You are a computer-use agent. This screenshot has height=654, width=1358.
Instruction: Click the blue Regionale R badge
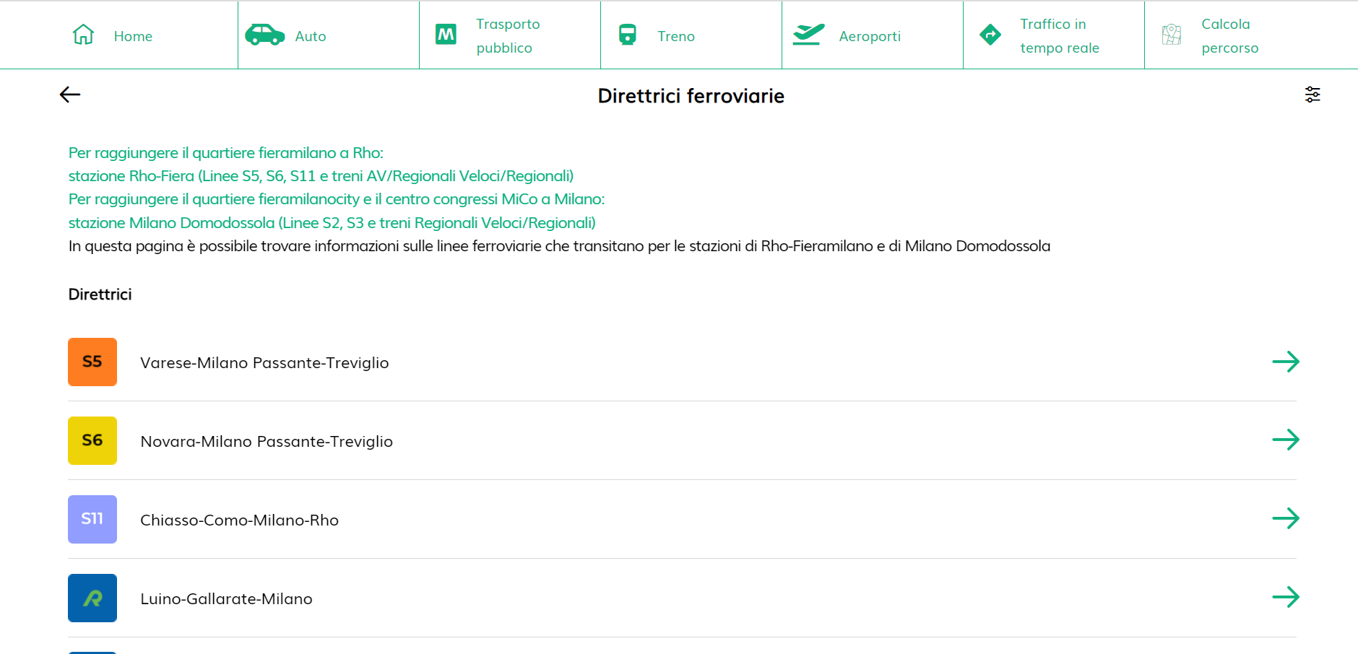click(x=92, y=598)
